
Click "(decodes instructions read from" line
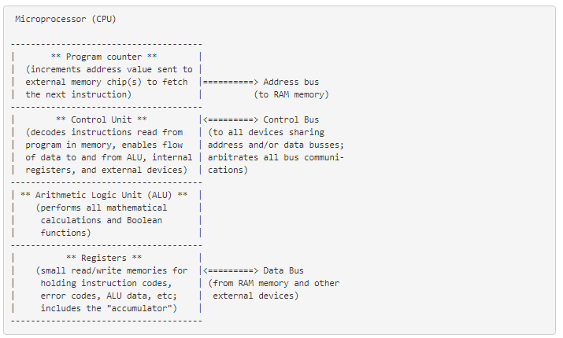click(x=103, y=132)
